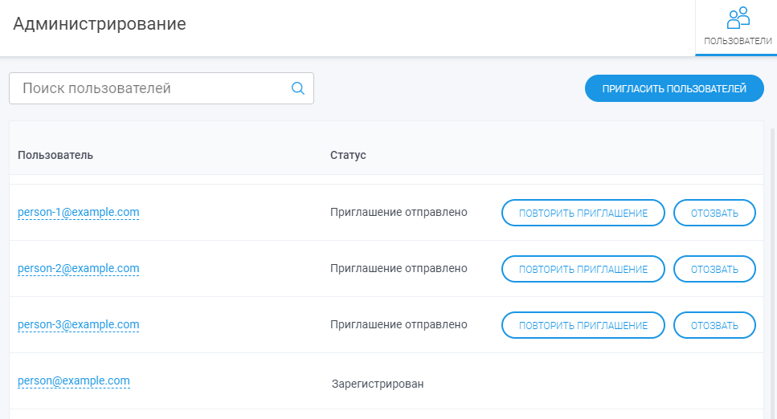The image size is (777, 419).
Task: Click Пригласить пользователей button
Action: (674, 88)
